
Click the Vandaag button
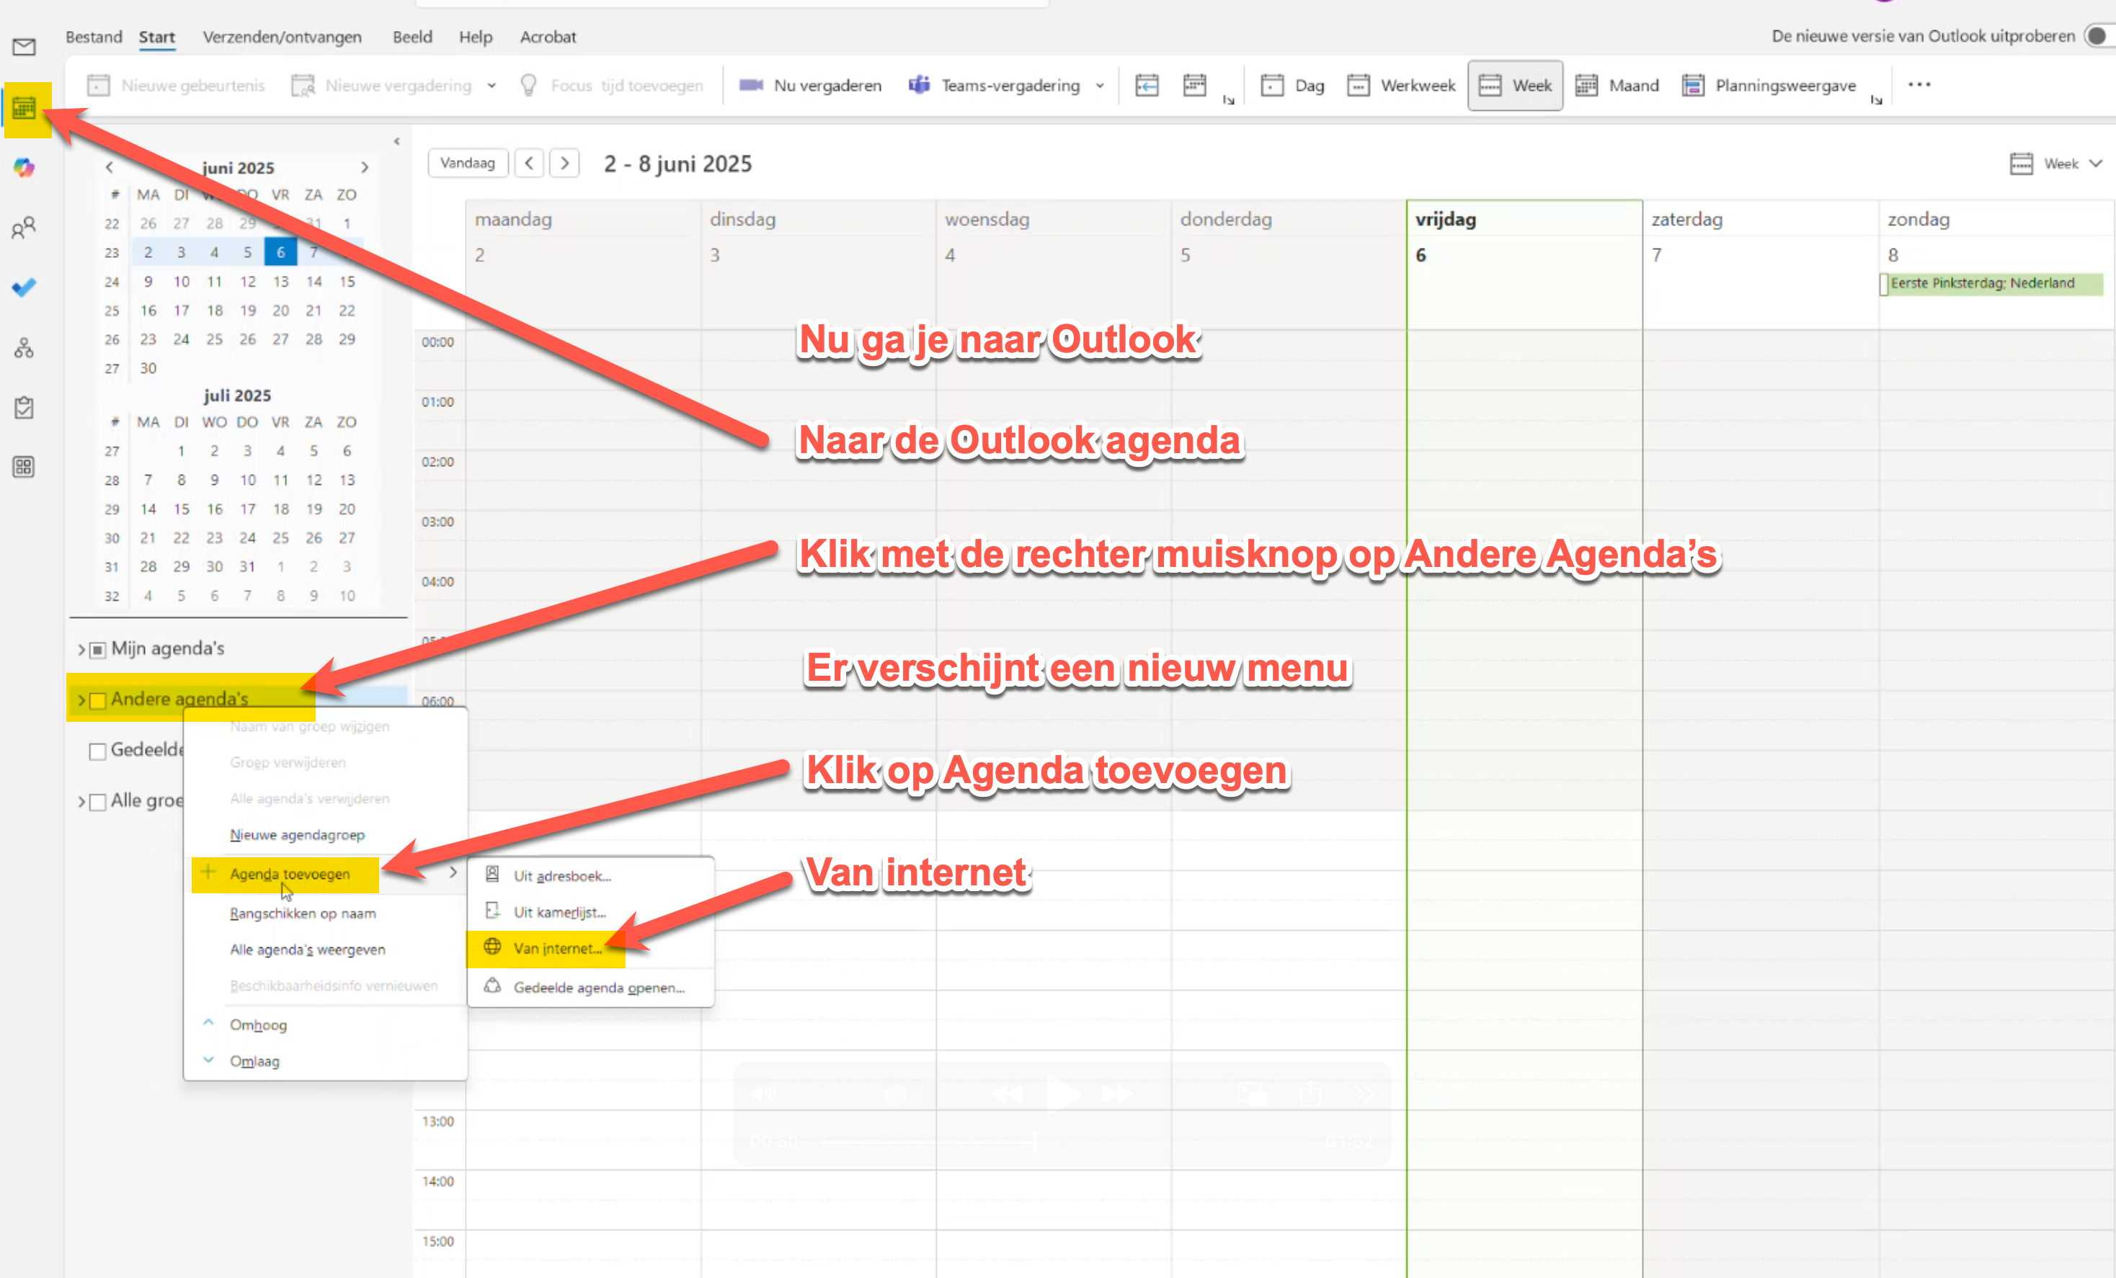(468, 163)
